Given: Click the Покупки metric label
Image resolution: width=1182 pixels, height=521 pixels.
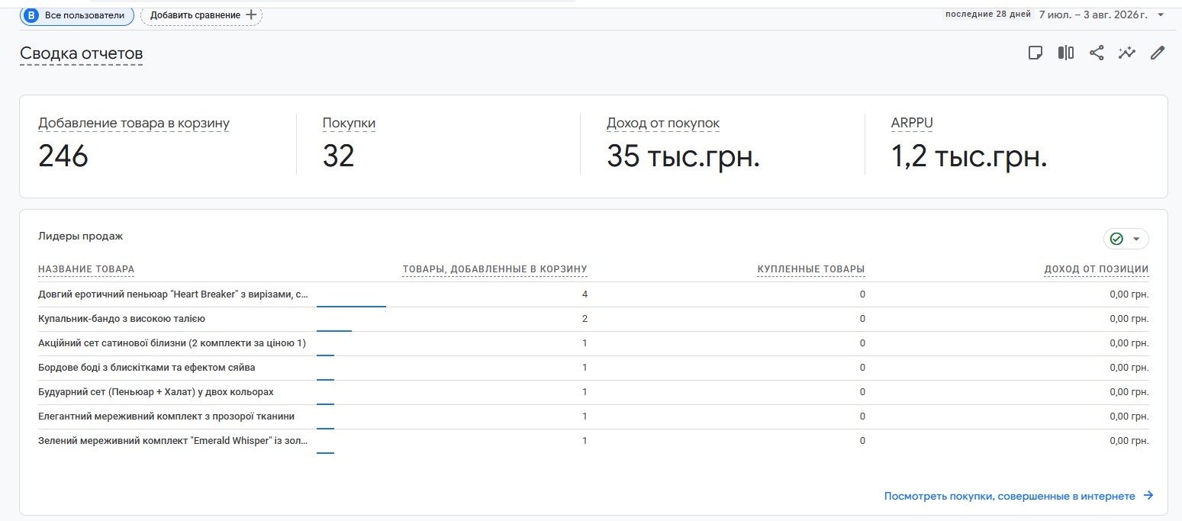Looking at the screenshot, I should (349, 123).
